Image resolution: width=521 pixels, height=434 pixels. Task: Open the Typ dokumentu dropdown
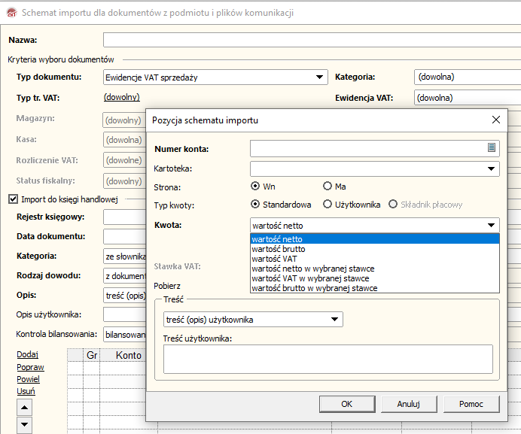click(x=319, y=77)
